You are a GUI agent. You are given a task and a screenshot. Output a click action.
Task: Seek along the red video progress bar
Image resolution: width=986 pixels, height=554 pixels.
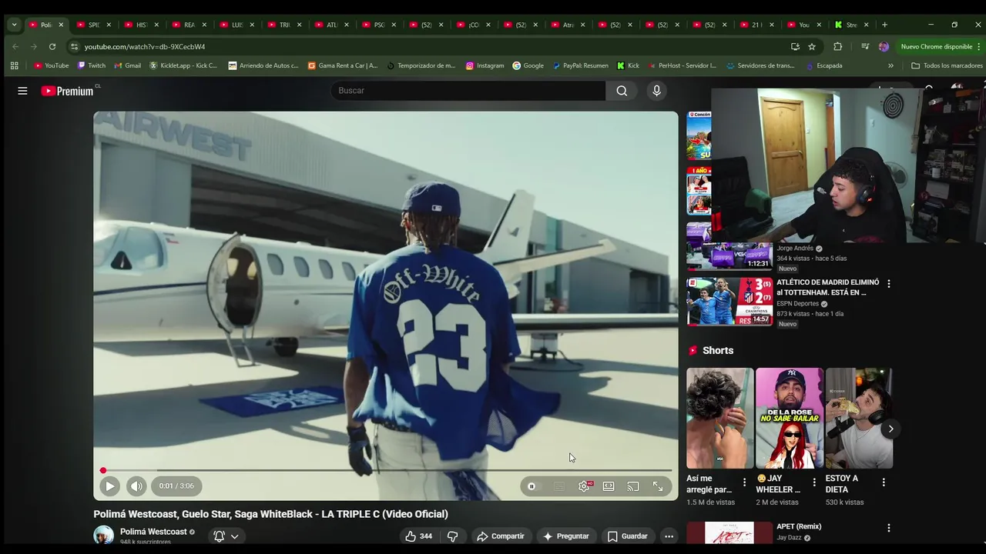(386, 470)
